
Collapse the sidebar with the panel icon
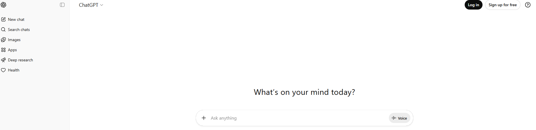(x=62, y=5)
